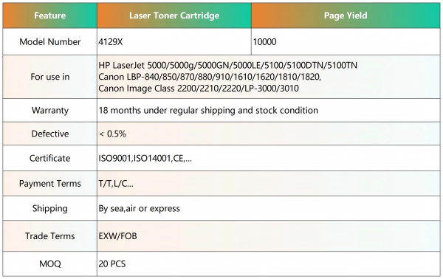This screenshot has width=443, height=279.
Task: Click the Feature column header
Action: tap(49, 15)
